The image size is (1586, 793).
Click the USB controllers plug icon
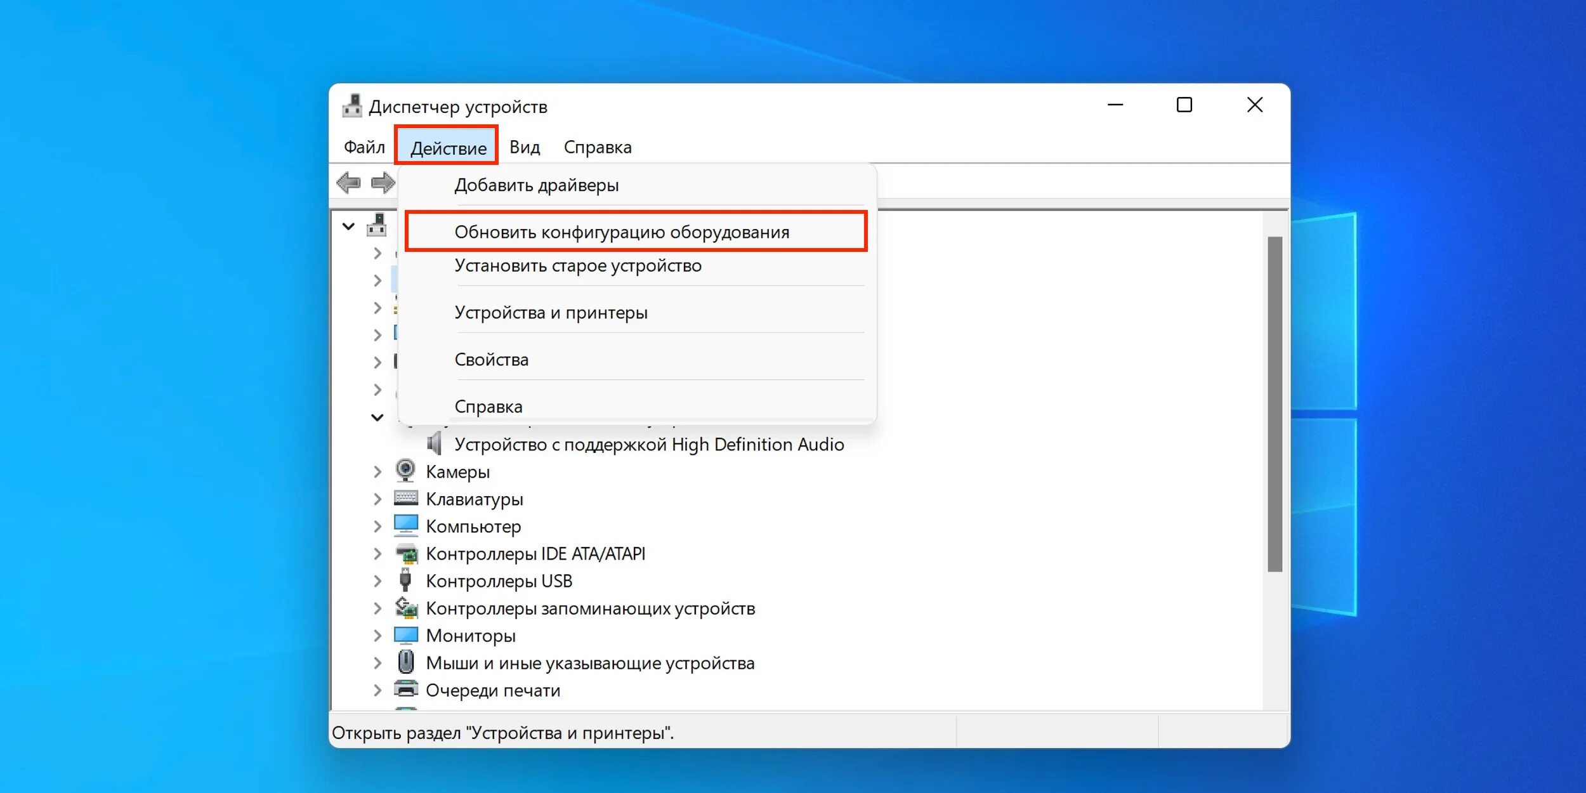tap(405, 580)
